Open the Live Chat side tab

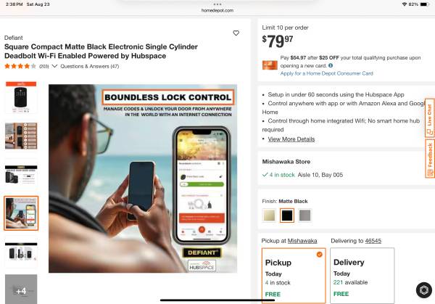[x=429, y=115]
